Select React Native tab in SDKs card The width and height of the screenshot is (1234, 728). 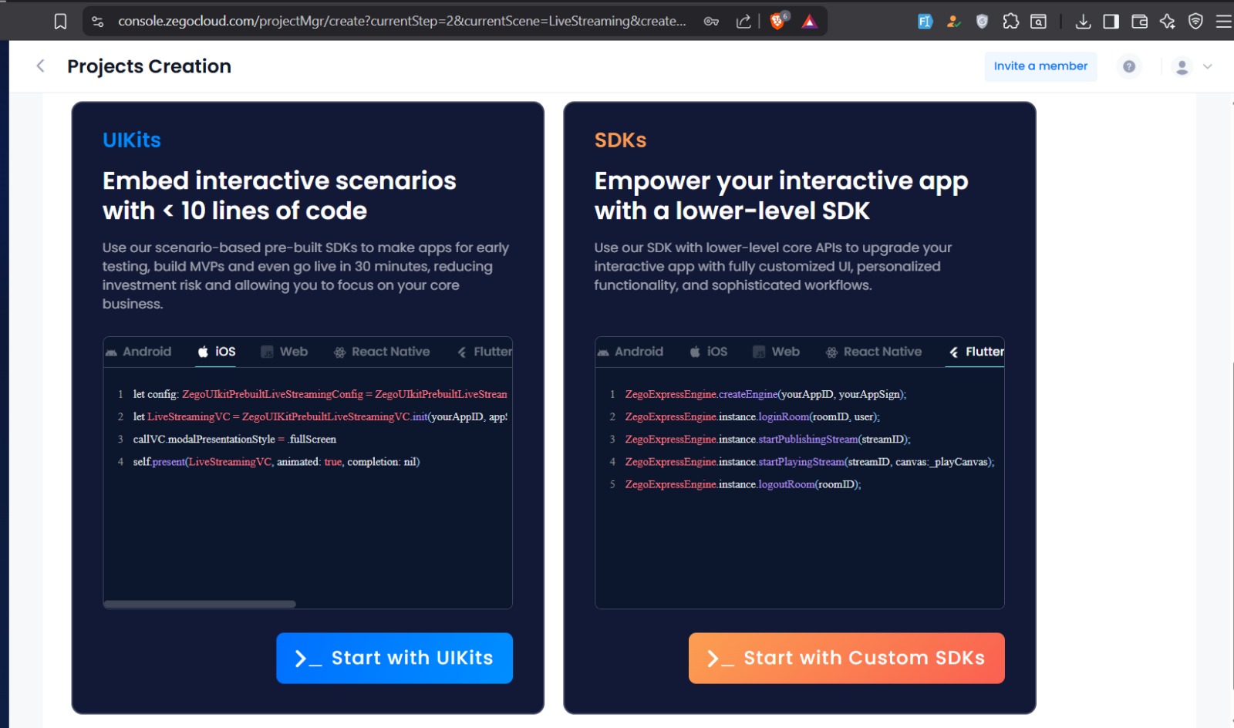coord(874,352)
